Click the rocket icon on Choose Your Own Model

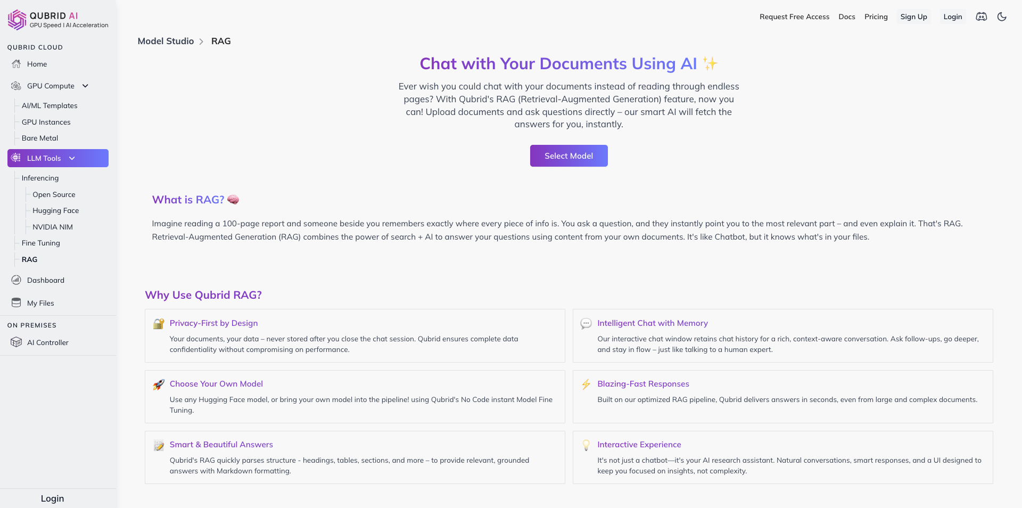tap(159, 384)
